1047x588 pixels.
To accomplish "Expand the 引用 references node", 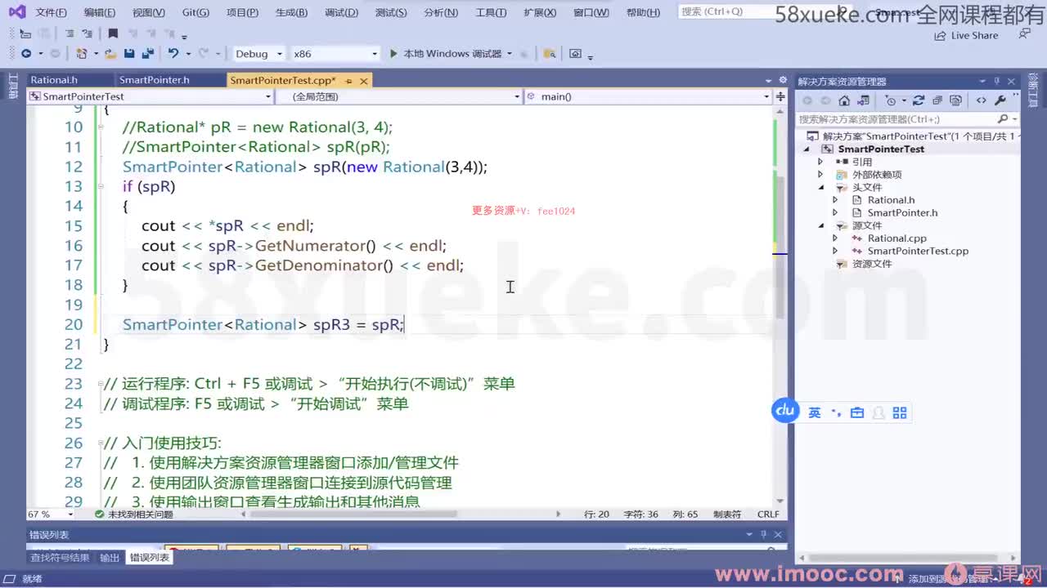I will pyautogui.click(x=820, y=162).
